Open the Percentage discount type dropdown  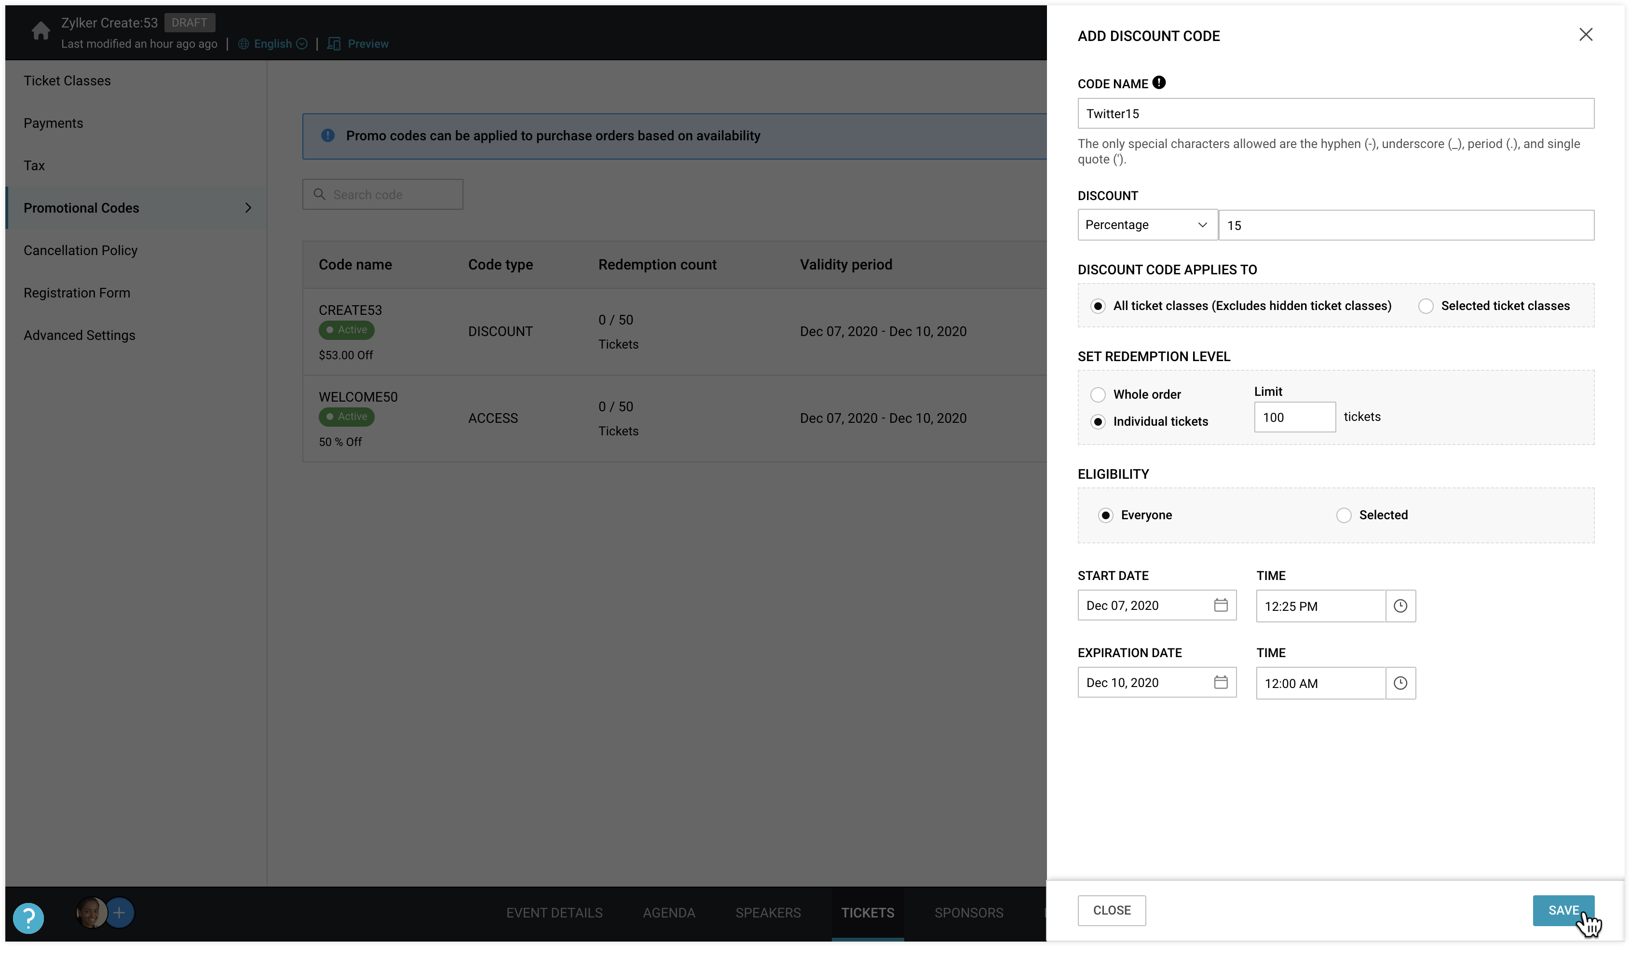coord(1147,225)
